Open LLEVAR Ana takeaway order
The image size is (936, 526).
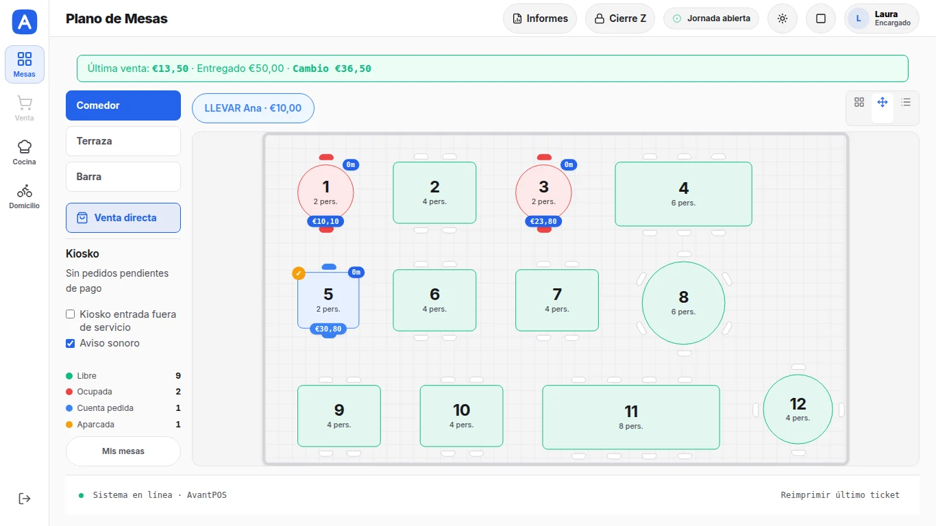point(253,108)
